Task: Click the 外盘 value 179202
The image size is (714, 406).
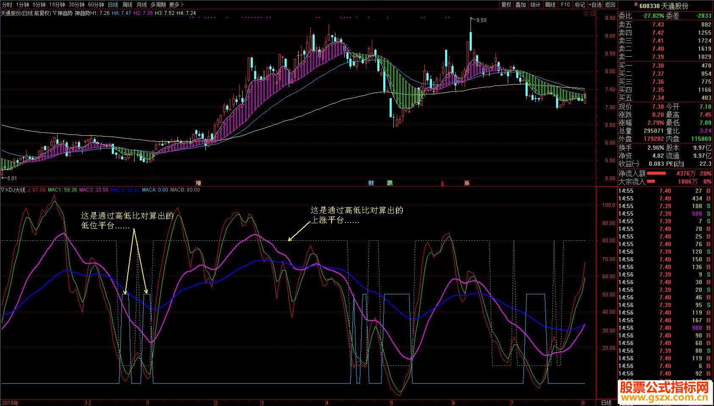Action: click(x=653, y=139)
